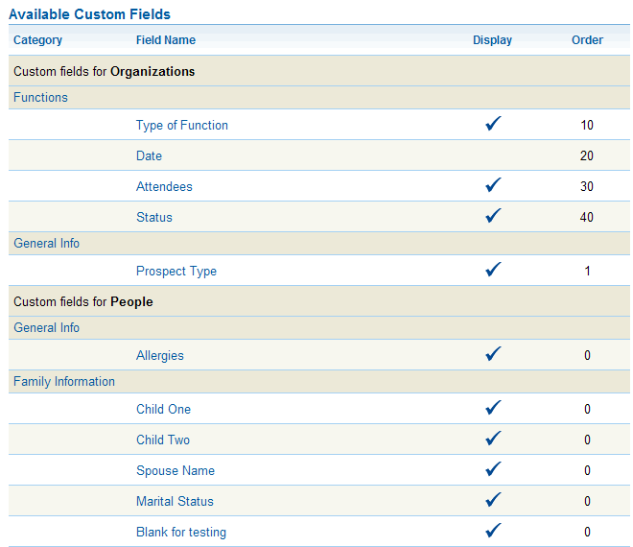
Task: Click the Attendees row display checkmark
Action: pos(493,185)
